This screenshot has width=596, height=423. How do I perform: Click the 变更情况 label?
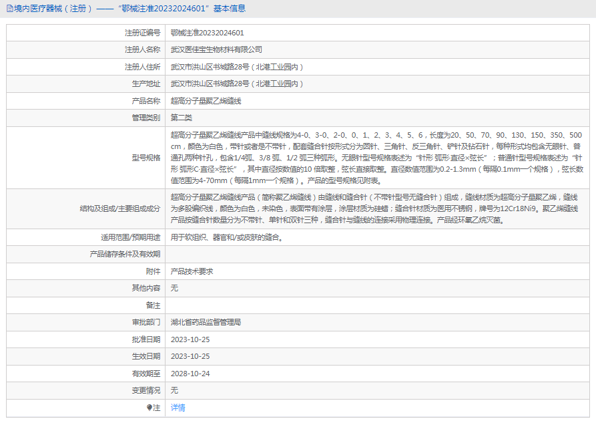(146, 391)
